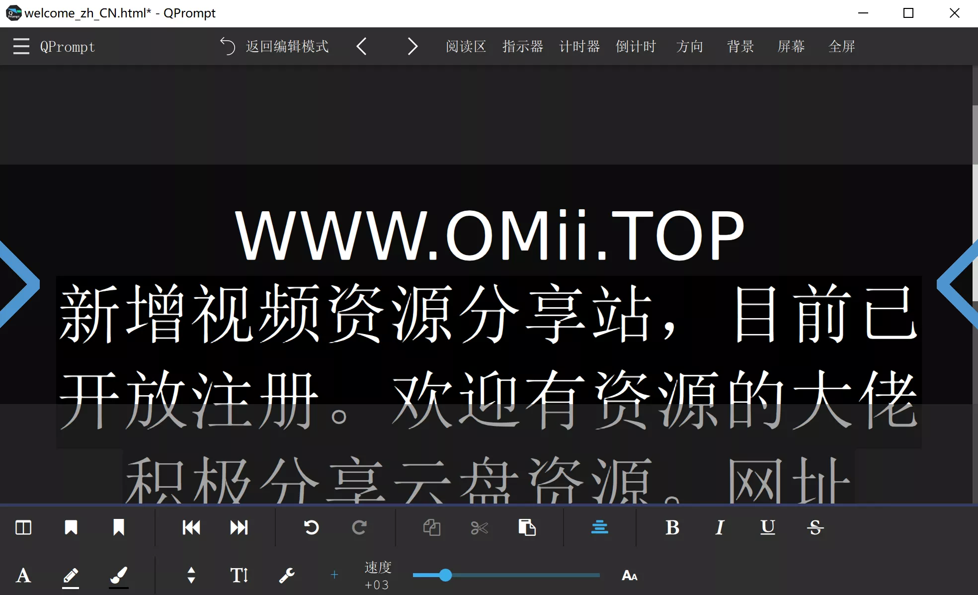The height and width of the screenshot is (595, 978).
Task: Open the 计时器 menu
Action: pyautogui.click(x=579, y=46)
